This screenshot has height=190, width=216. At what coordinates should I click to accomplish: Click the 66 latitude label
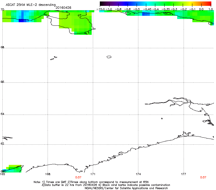tap(2, 82)
